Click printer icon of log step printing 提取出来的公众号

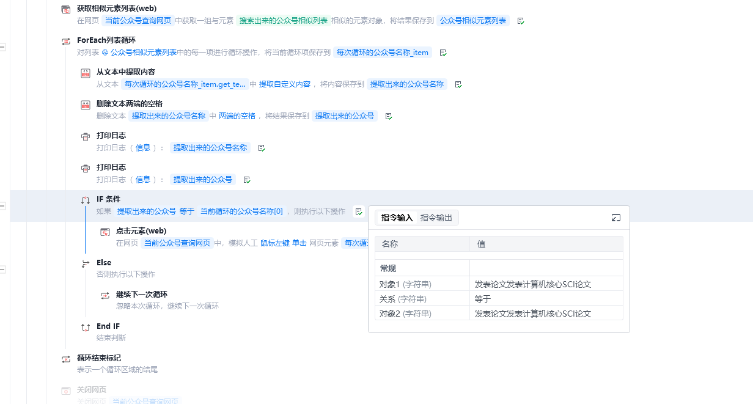[86, 168]
